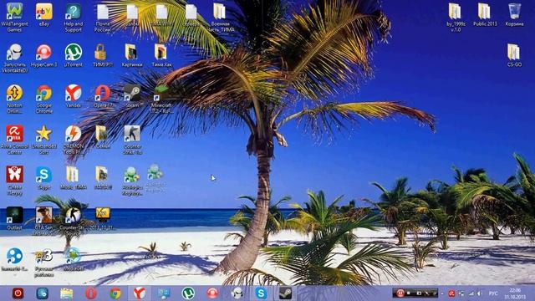Open Skype from the taskbar
Viewport: 535px width, 301px height.
261,293
